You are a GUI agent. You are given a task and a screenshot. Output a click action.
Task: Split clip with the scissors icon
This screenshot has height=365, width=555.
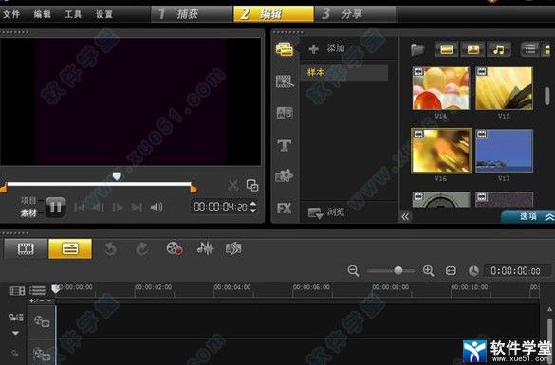click(x=232, y=185)
